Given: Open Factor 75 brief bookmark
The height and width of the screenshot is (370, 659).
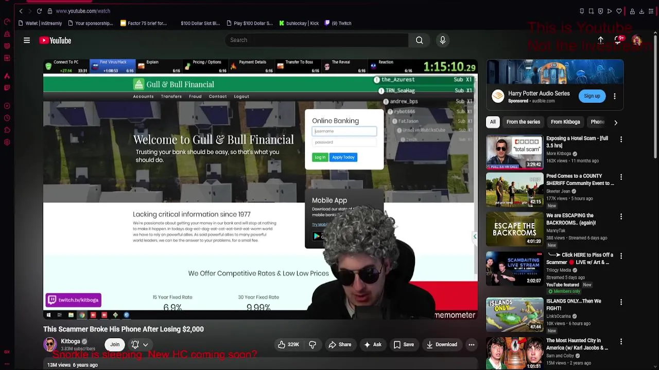Looking at the screenshot, I should click(x=144, y=23).
